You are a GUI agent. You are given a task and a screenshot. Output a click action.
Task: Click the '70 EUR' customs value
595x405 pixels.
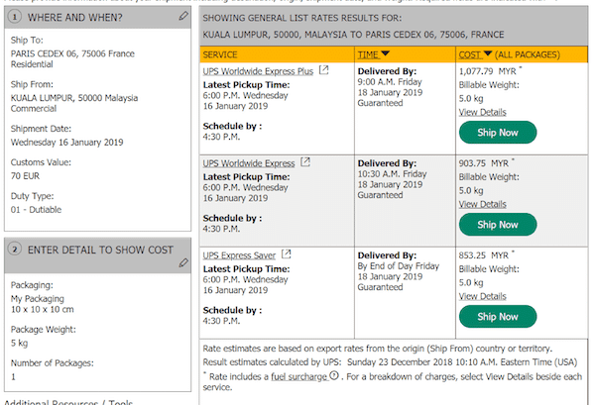click(x=25, y=176)
